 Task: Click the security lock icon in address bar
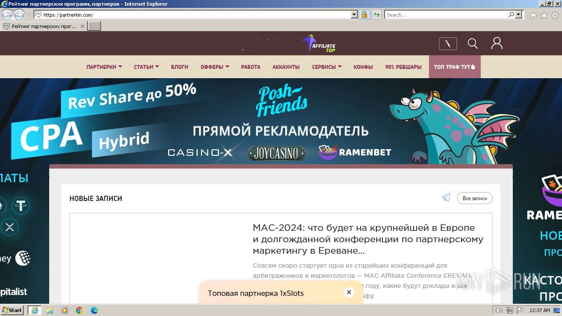[364, 14]
